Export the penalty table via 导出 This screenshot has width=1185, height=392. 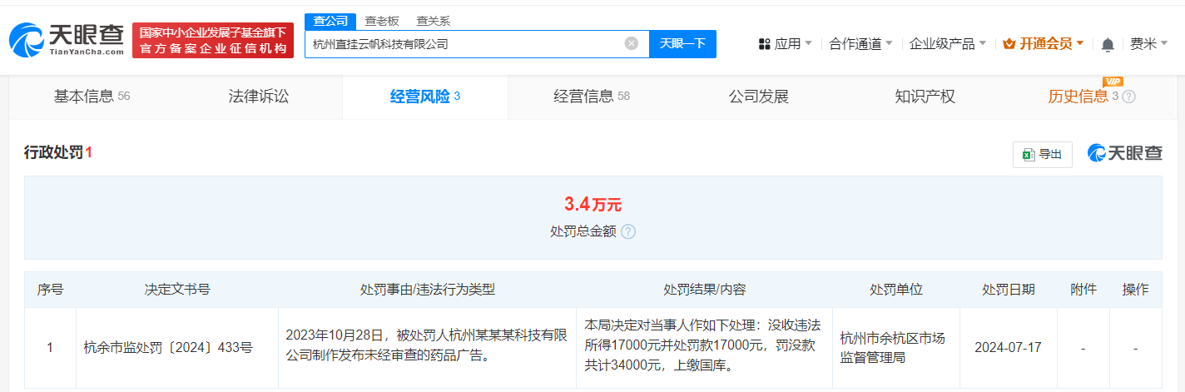pos(1042,154)
